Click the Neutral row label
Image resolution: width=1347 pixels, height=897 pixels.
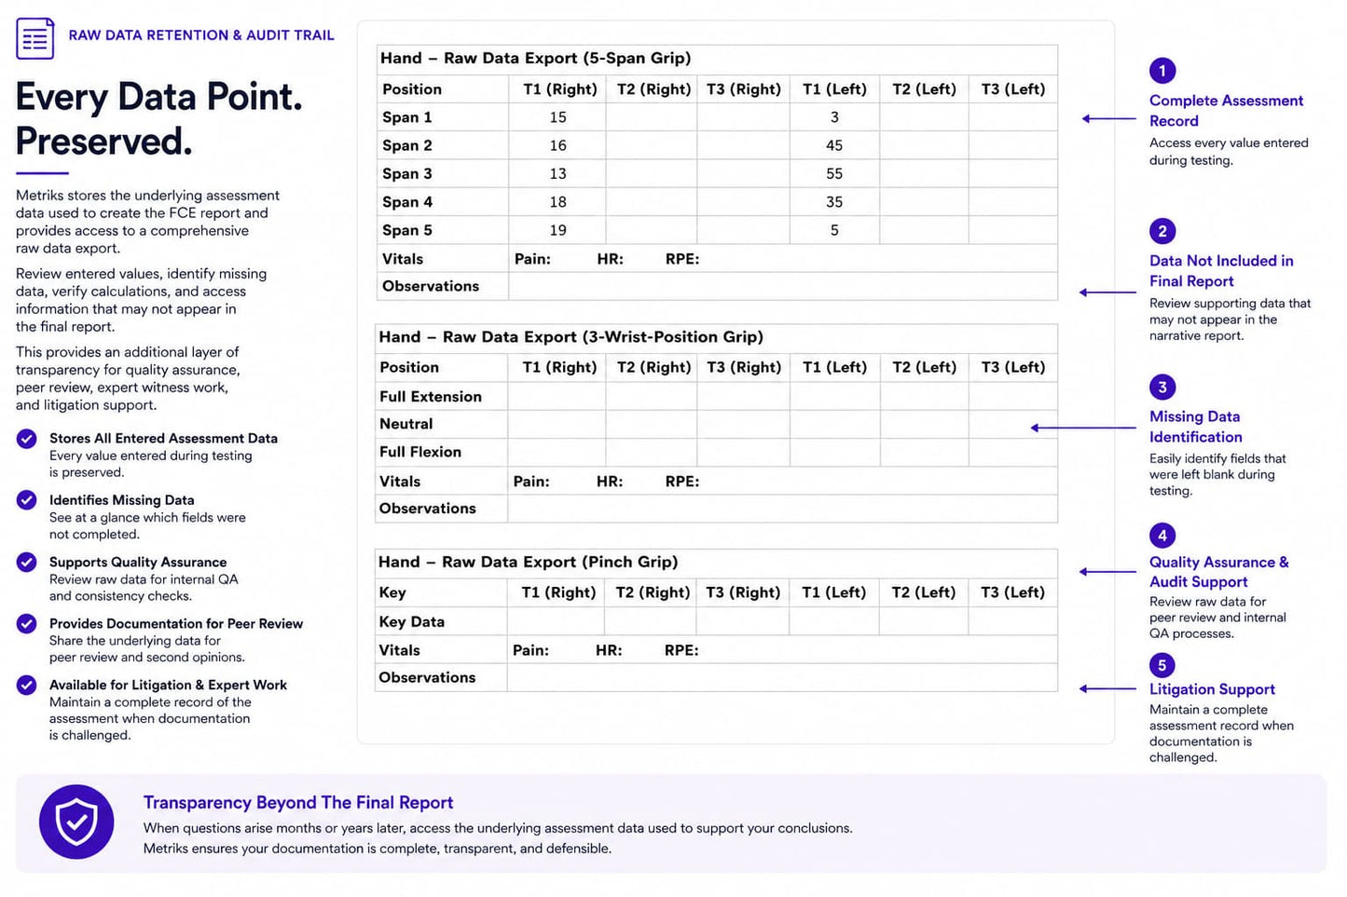click(406, 424)
